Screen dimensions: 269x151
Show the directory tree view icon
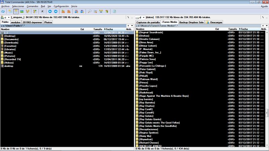point(28,11)
